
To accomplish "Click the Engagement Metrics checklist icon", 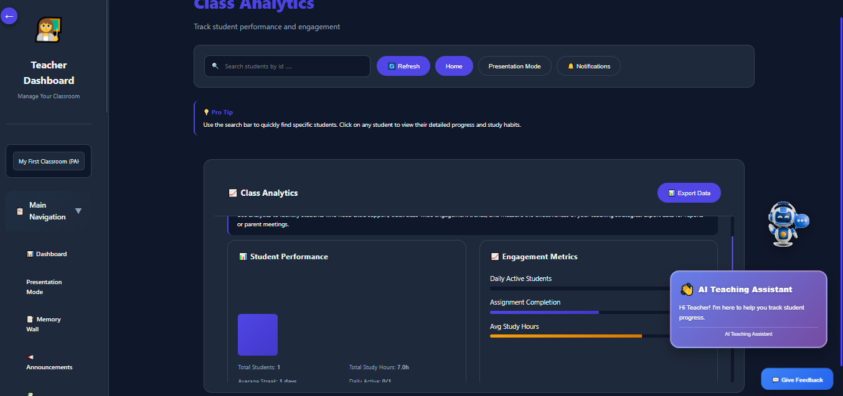I will pos(494,256).
